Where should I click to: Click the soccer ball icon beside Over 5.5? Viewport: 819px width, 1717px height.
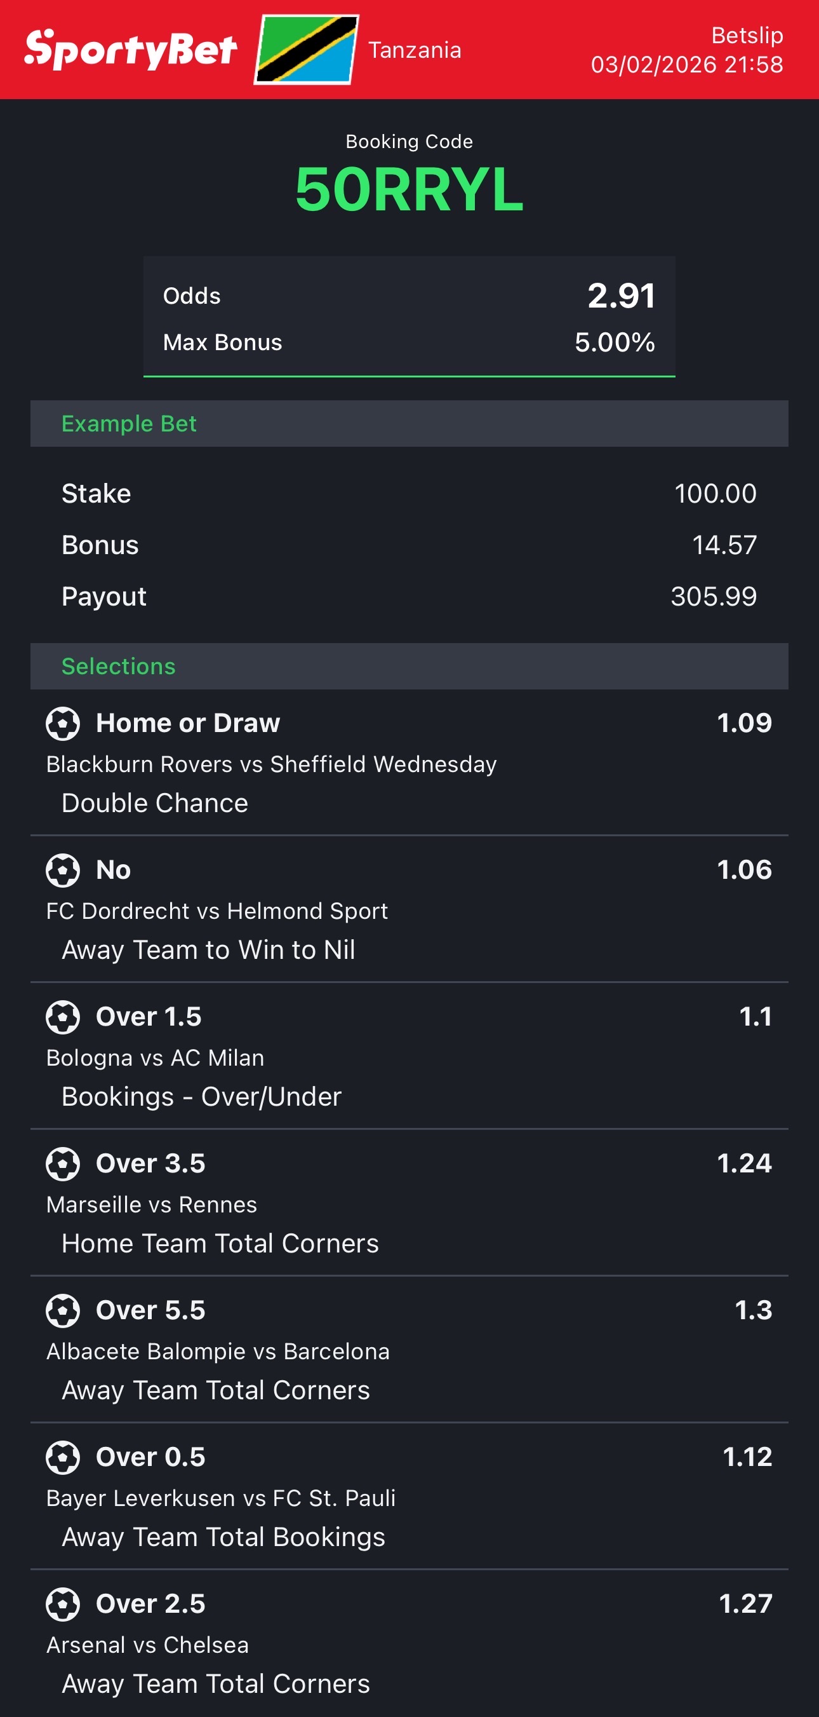pos(63,1310)
